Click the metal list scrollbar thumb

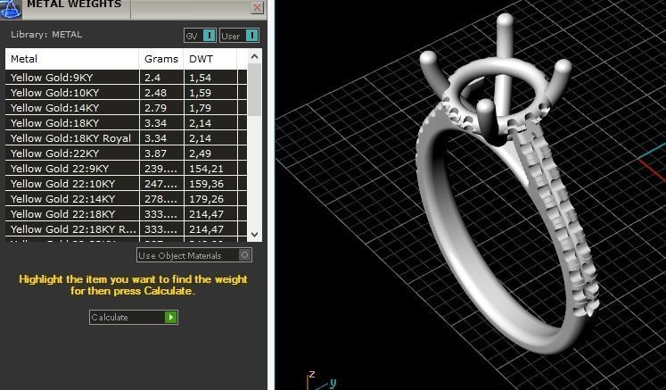[254, 90]
